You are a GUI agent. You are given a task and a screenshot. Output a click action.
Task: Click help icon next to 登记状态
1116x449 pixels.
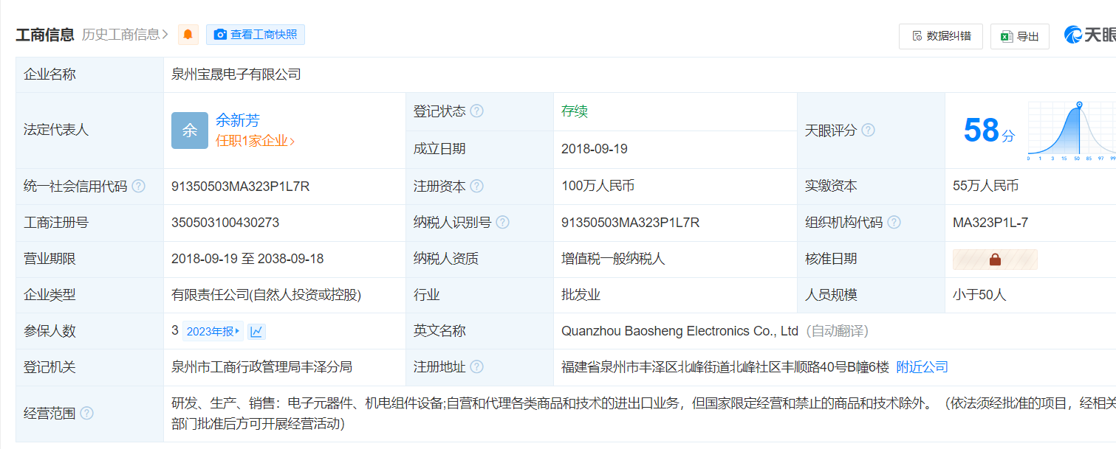477,111
